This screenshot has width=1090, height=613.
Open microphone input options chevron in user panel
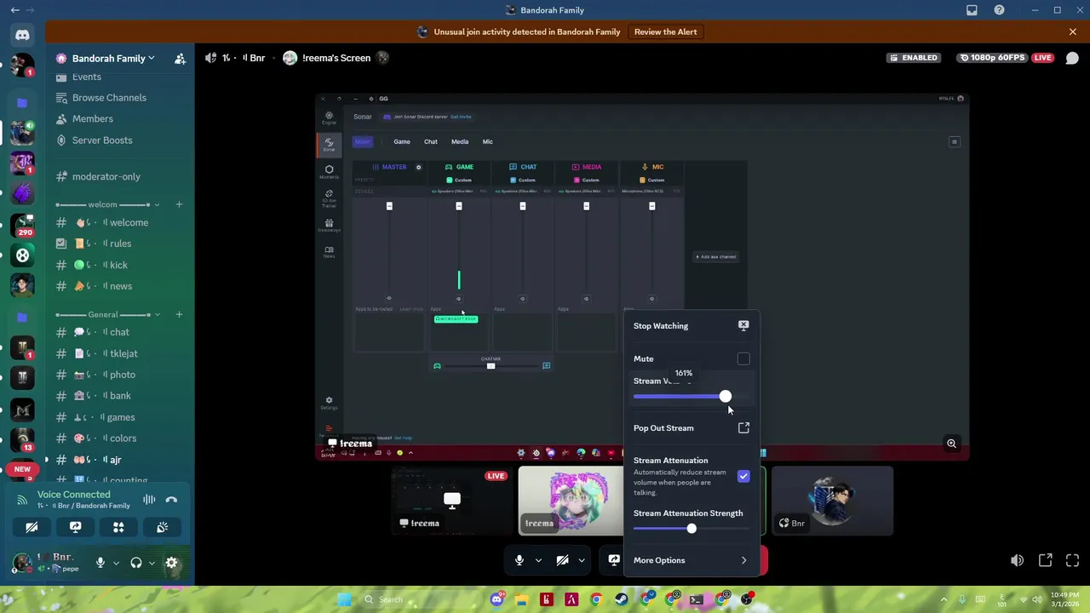116,563
